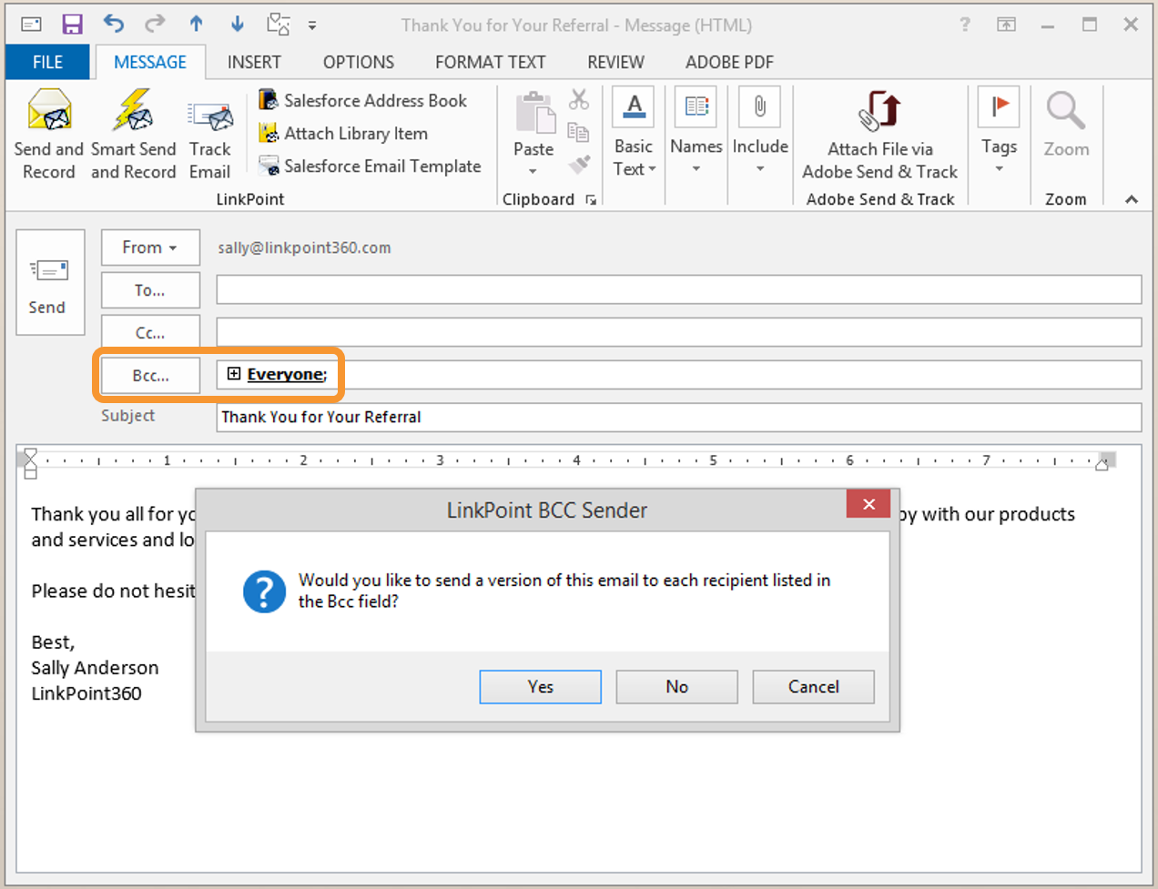
Task: Click the Paste clipboard icon
Action: (534, 113)
